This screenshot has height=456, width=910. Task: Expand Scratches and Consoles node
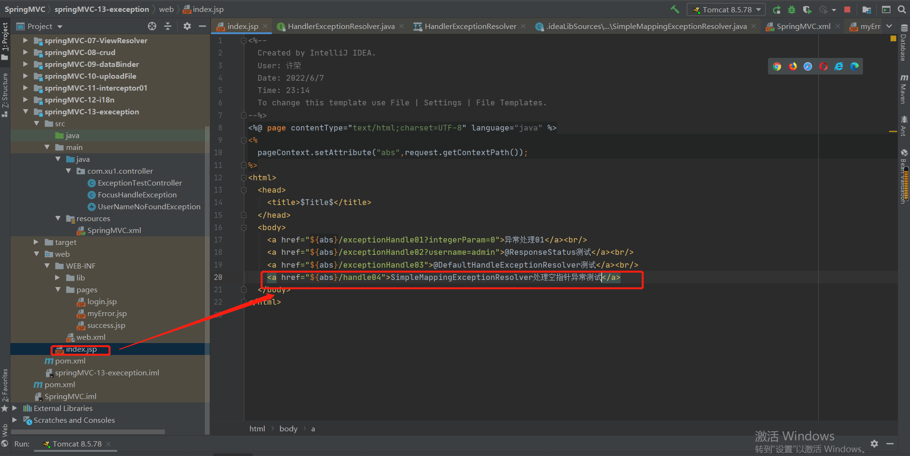(x=15, y=420)
